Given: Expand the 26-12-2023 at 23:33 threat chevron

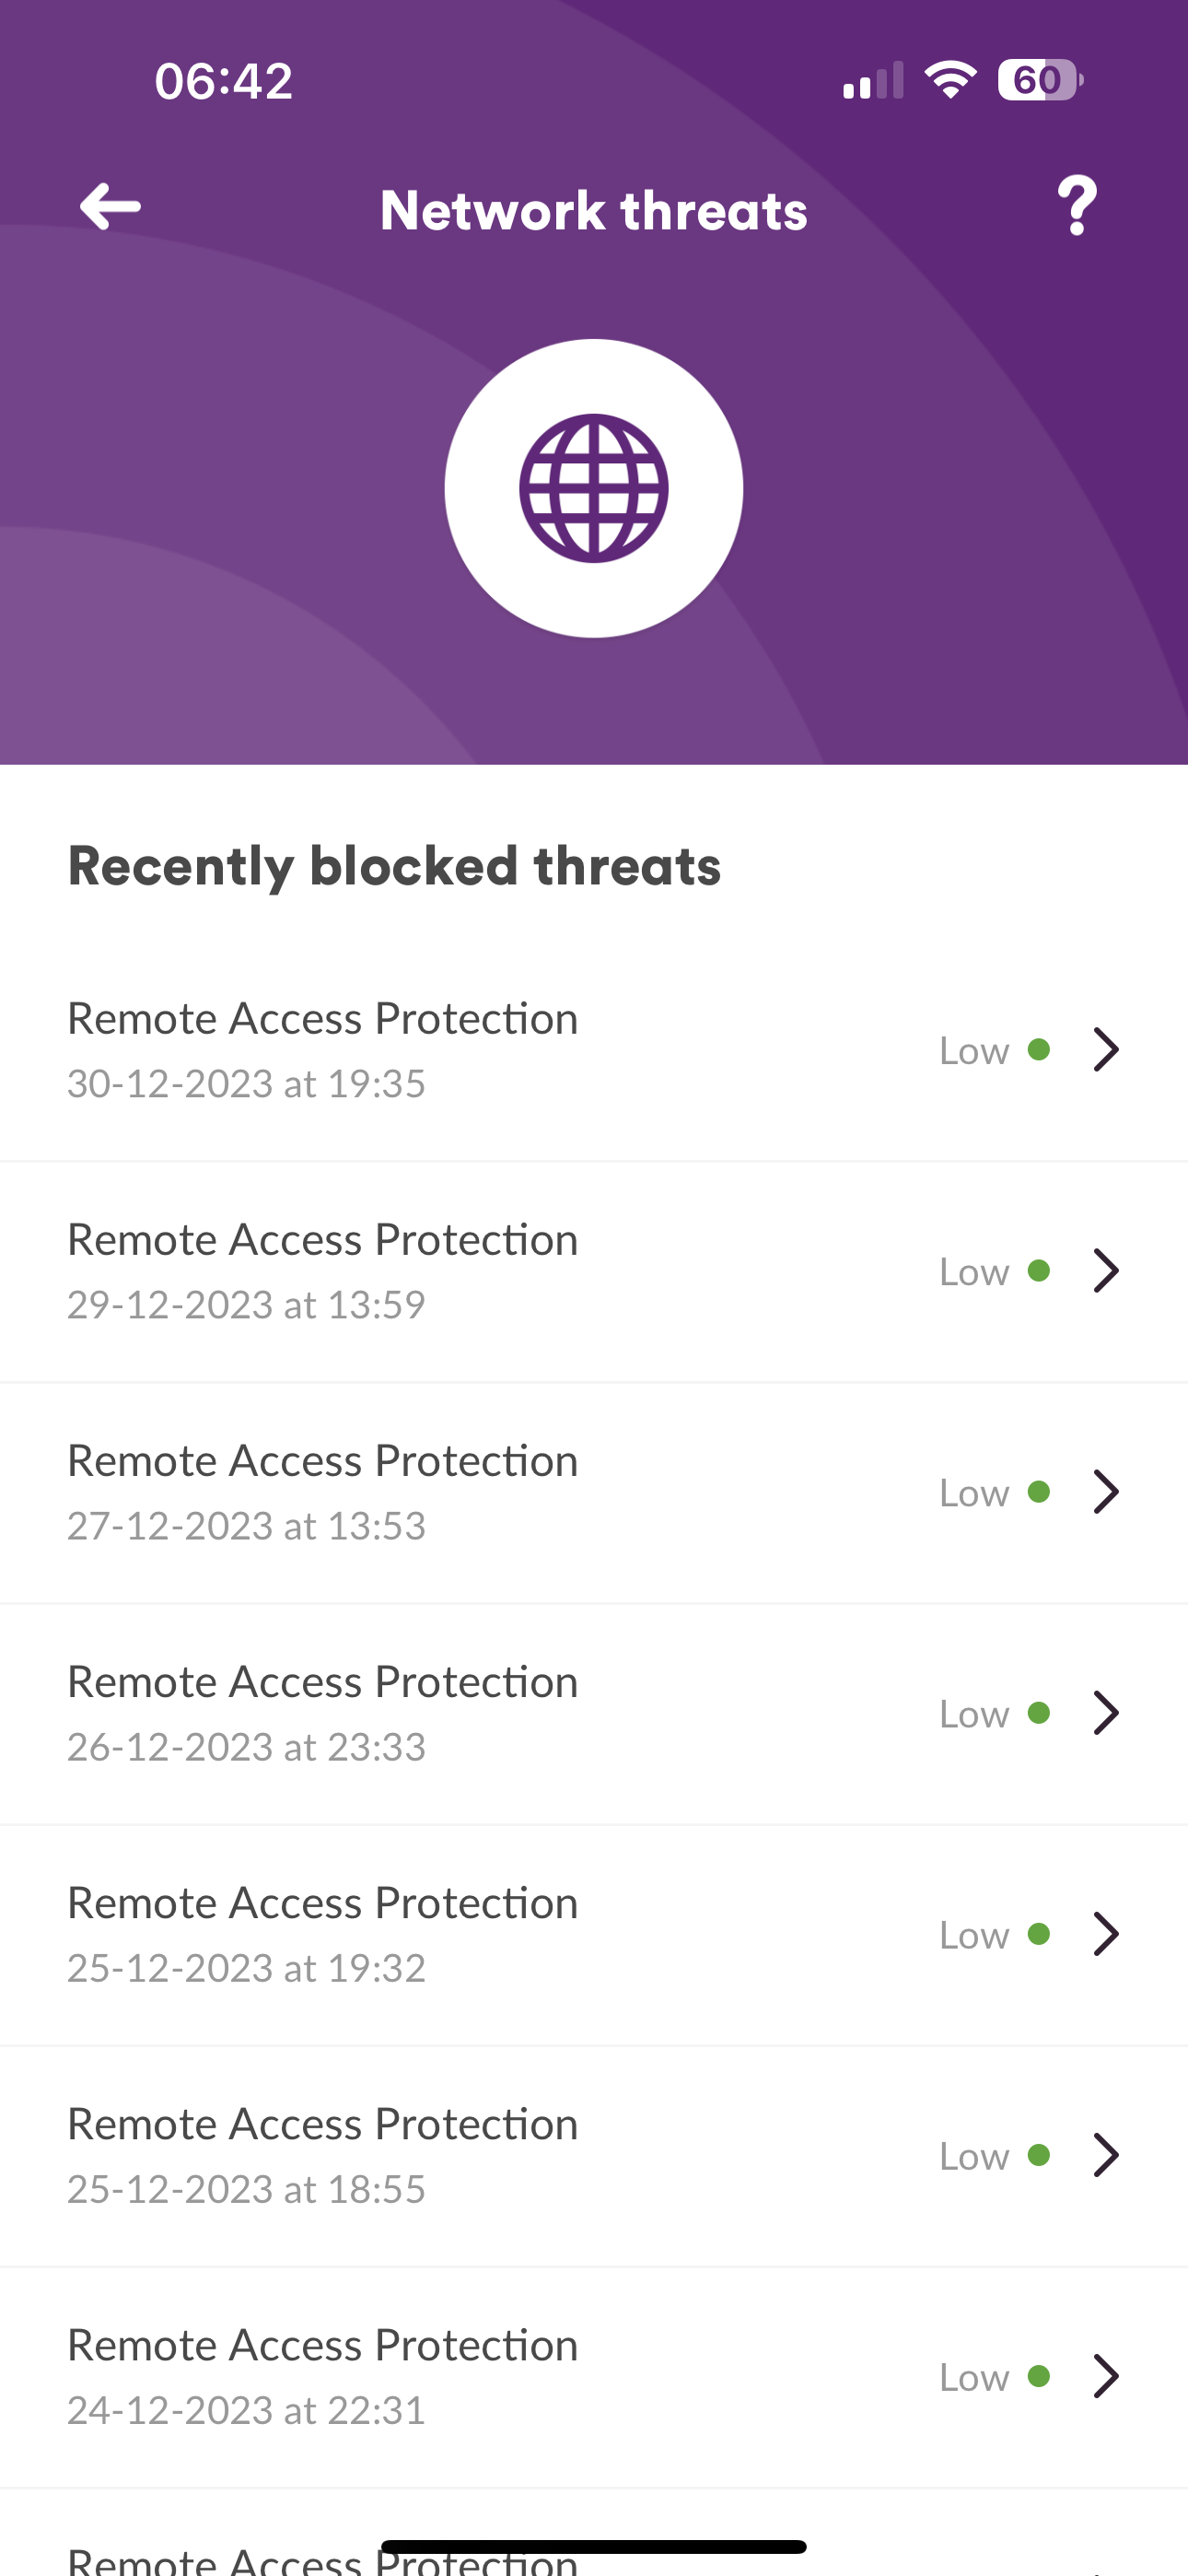Looking at the screenshot, I should click(x=1106, y=1713).
